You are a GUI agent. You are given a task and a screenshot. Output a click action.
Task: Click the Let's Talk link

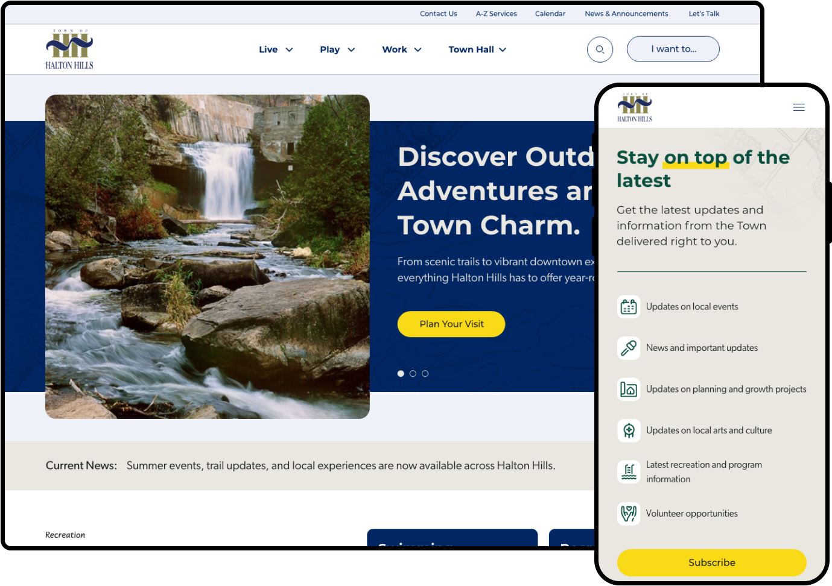[704, 14]
